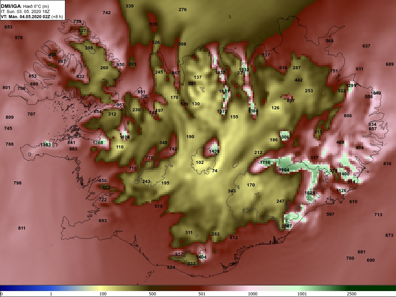Screen dimensions: 396x297
Task: Click the map value "1453"
Action: point(46,145)
